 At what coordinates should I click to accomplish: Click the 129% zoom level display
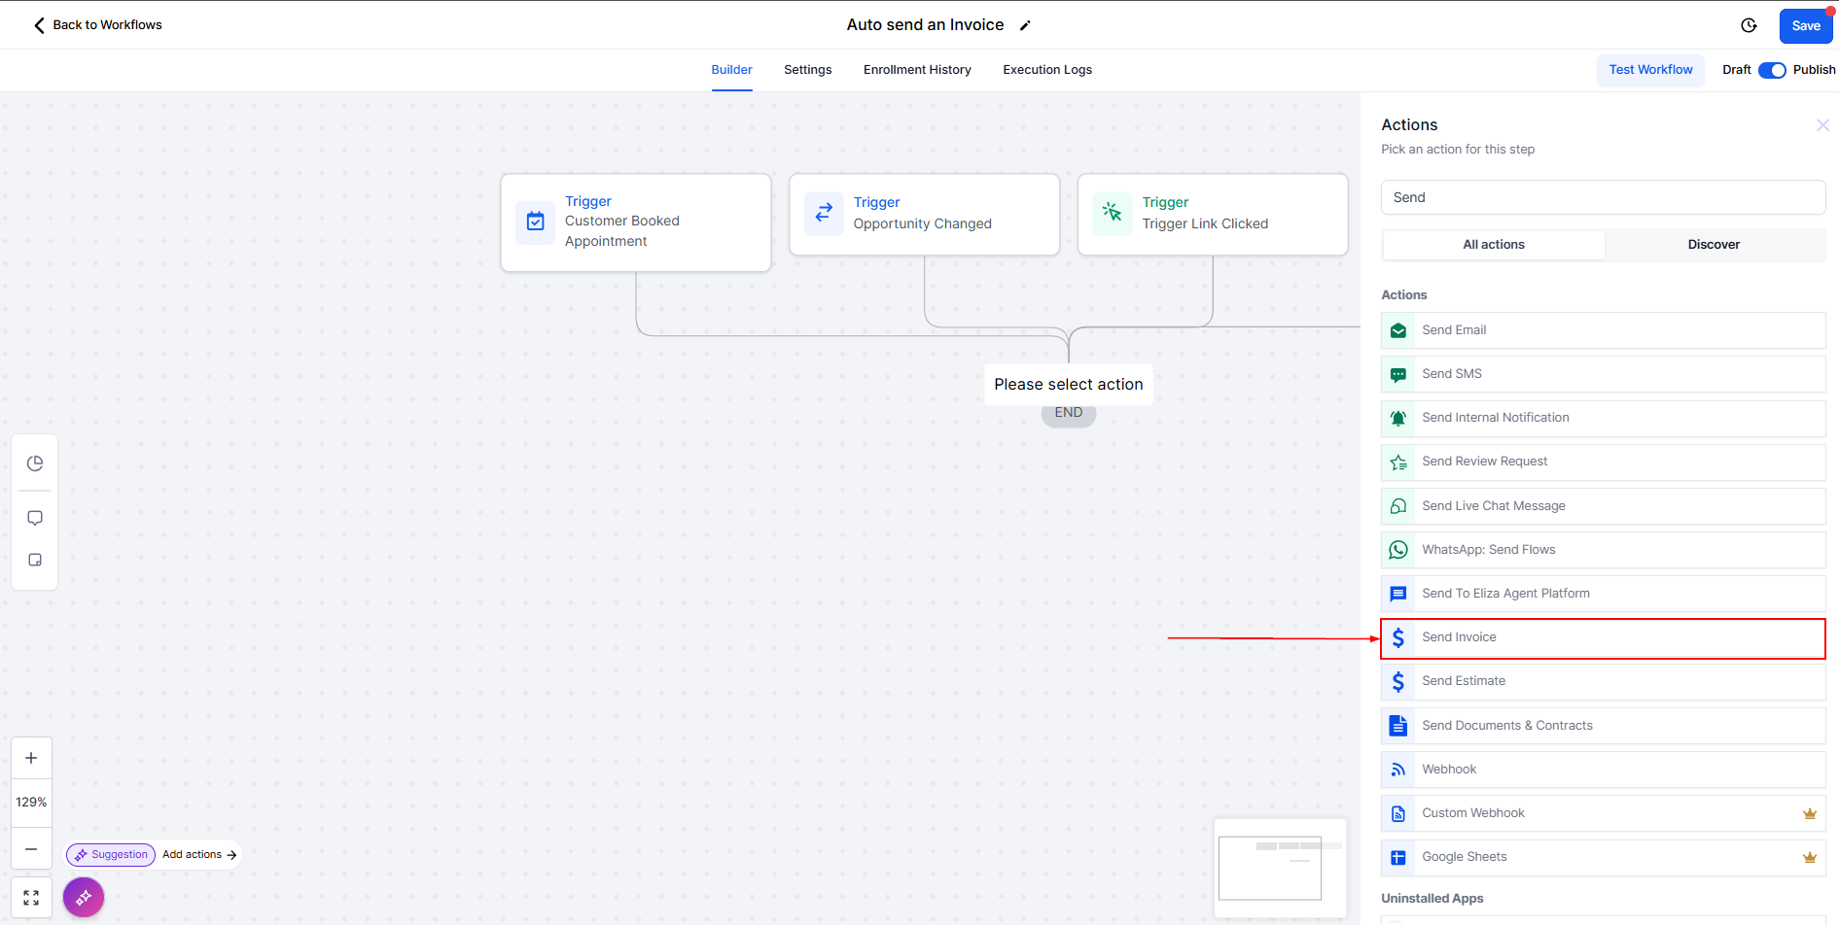pos(31,803)
